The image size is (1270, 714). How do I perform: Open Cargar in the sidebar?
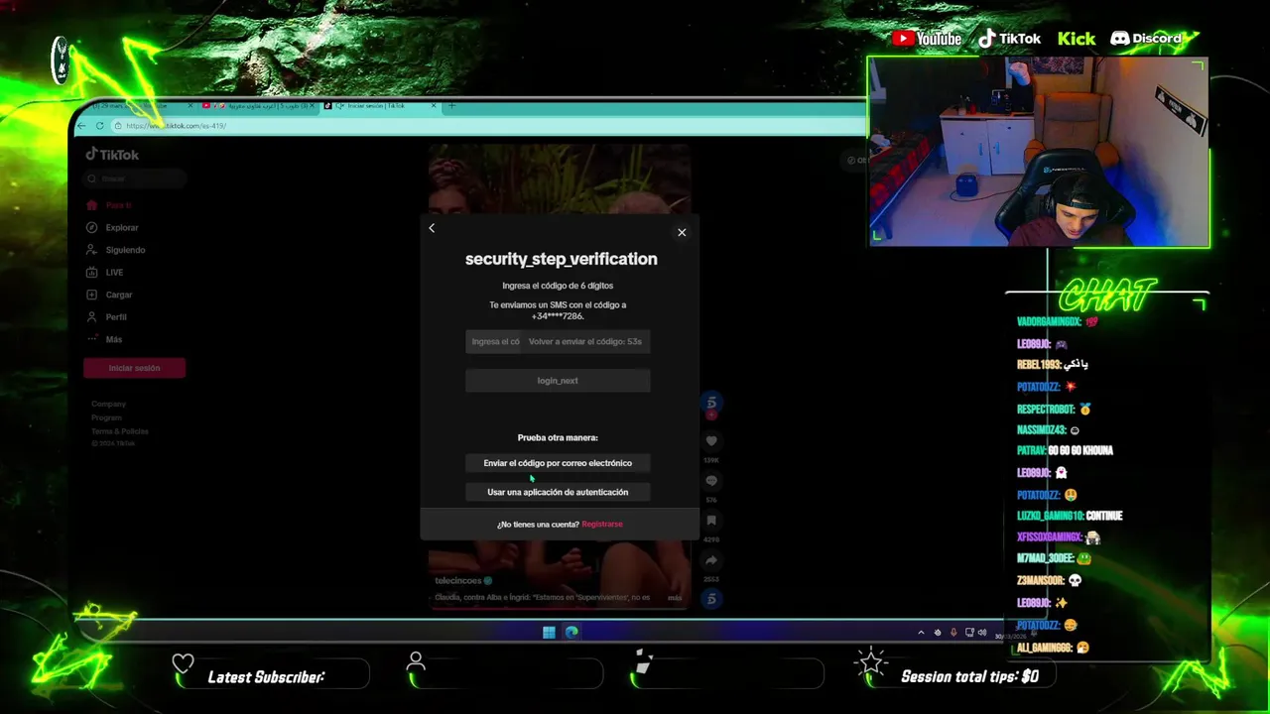pos(109,295)
